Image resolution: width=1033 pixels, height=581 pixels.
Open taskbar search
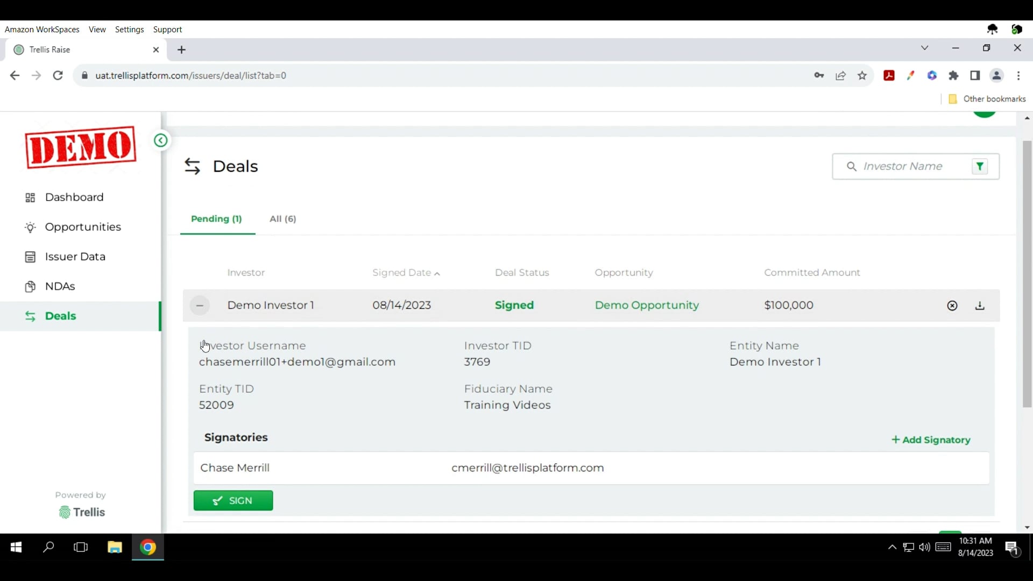48,547
